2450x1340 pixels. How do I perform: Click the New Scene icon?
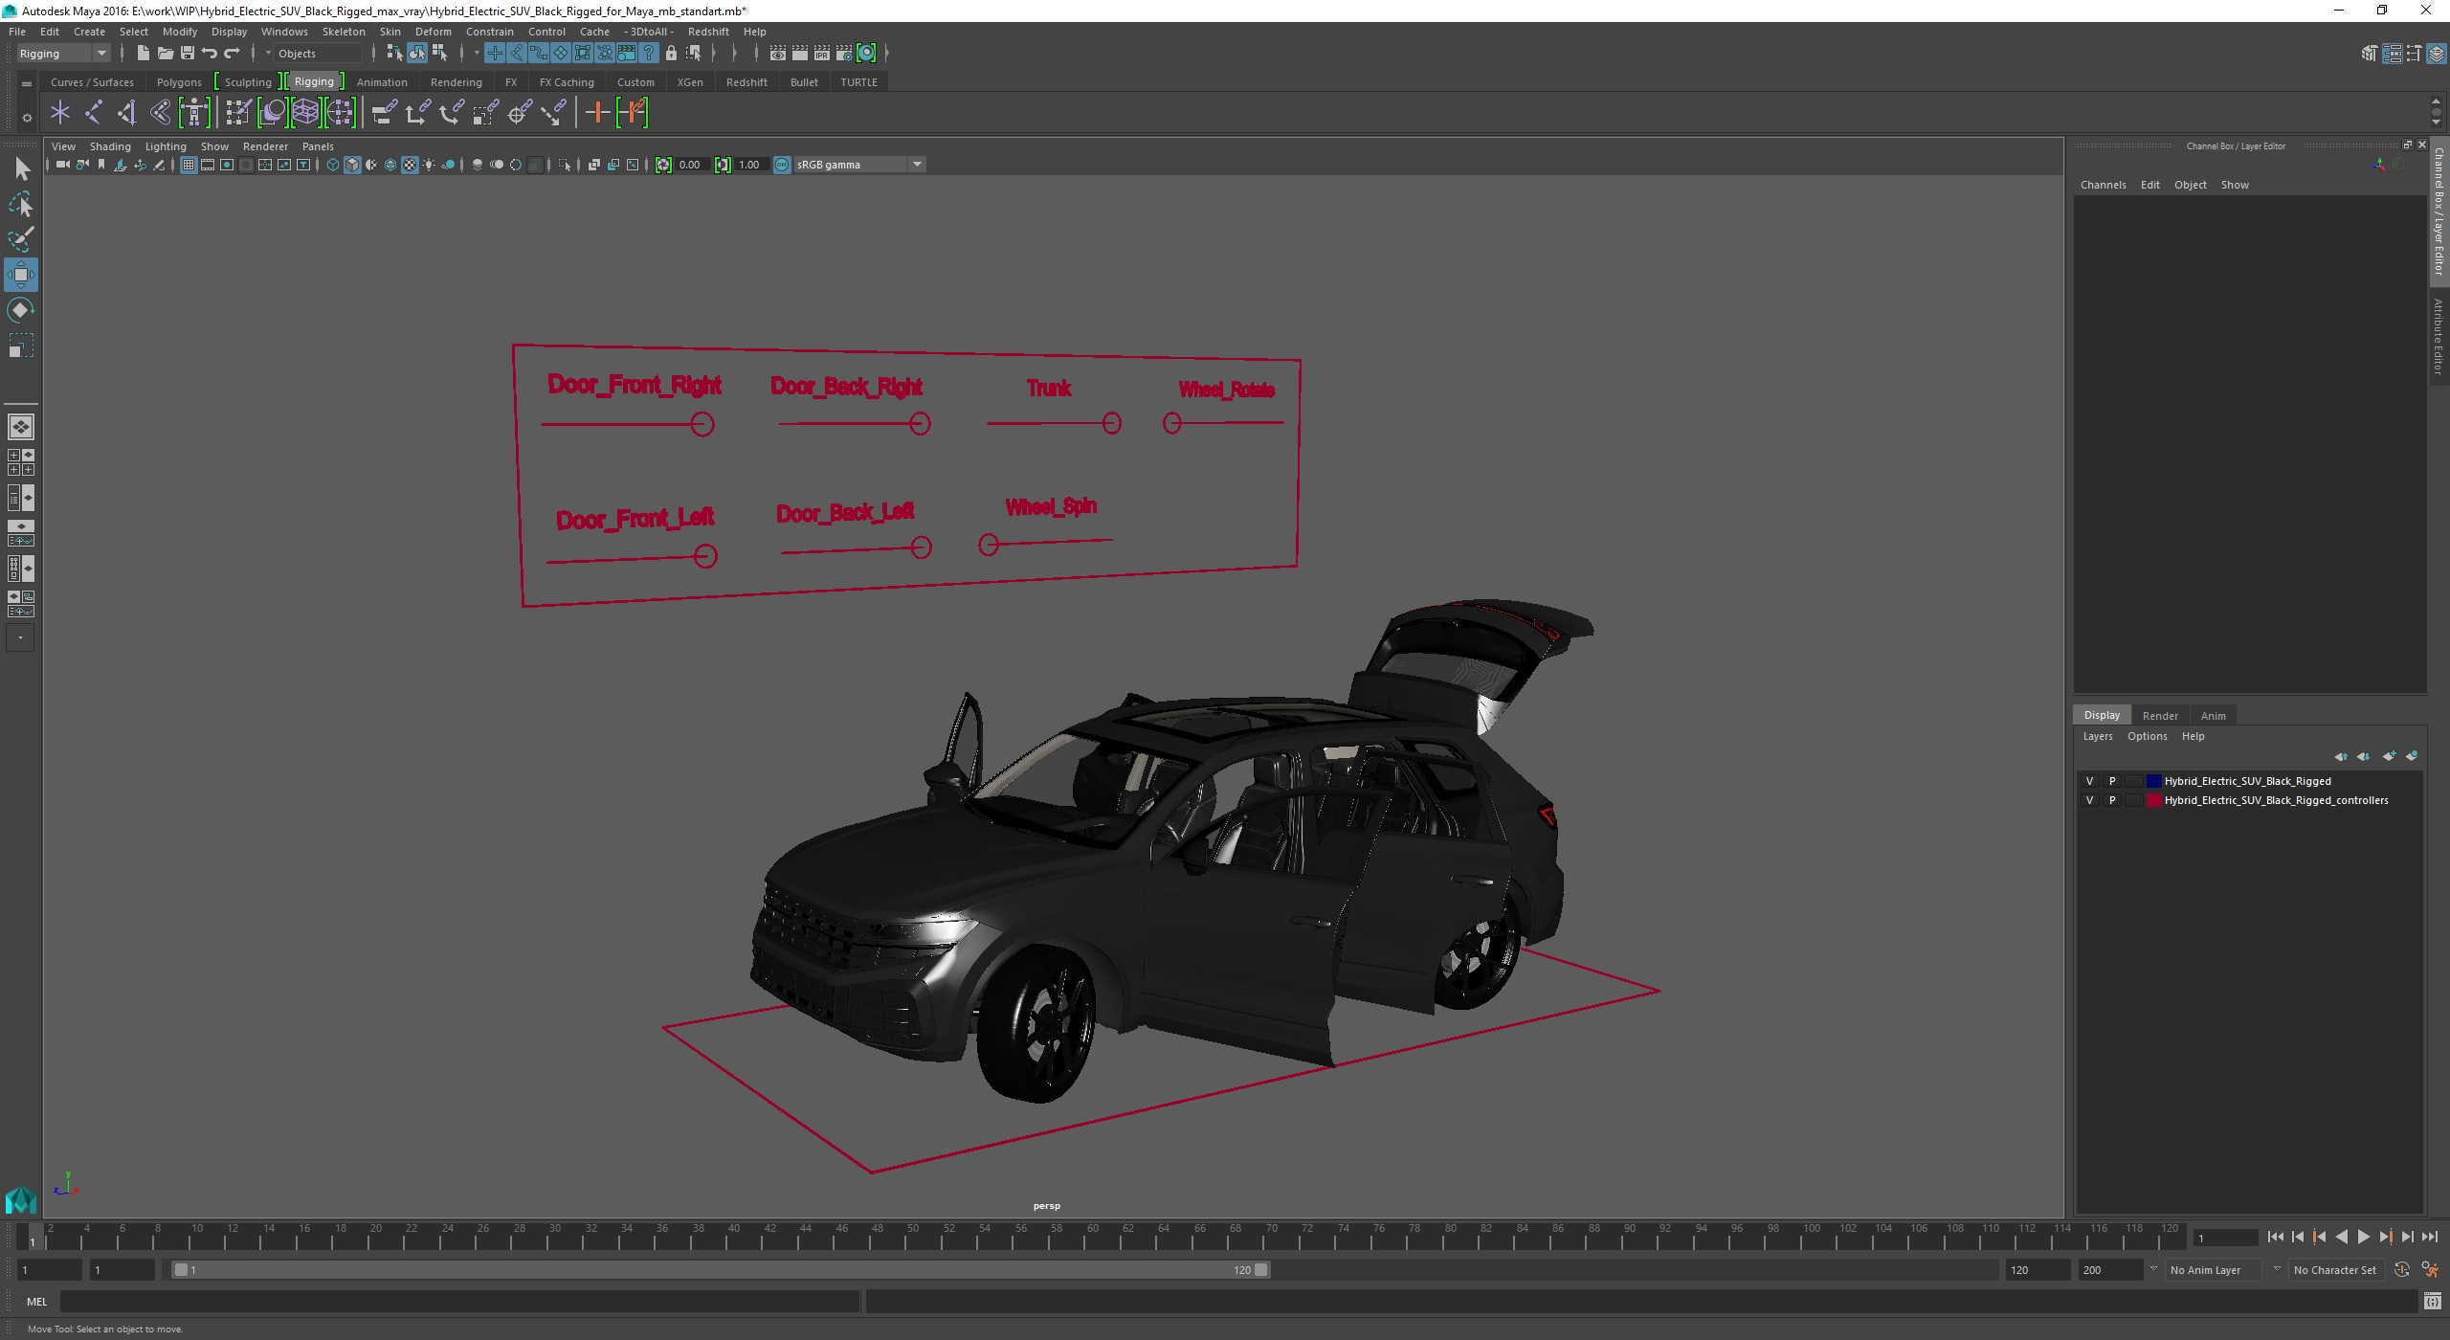click(x=143, y=53)
